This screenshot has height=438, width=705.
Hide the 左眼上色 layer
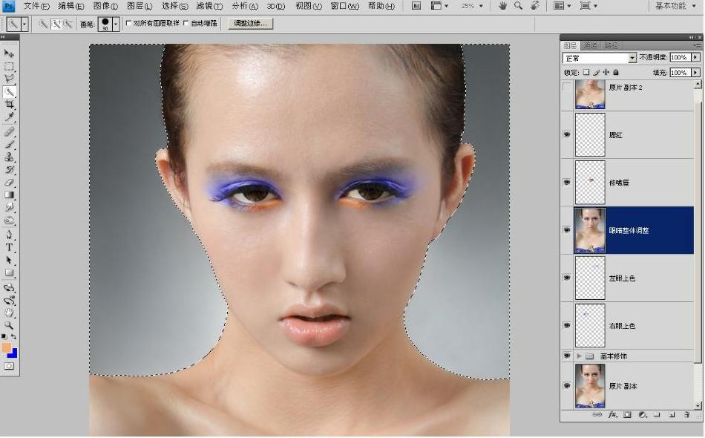(567, 278)
